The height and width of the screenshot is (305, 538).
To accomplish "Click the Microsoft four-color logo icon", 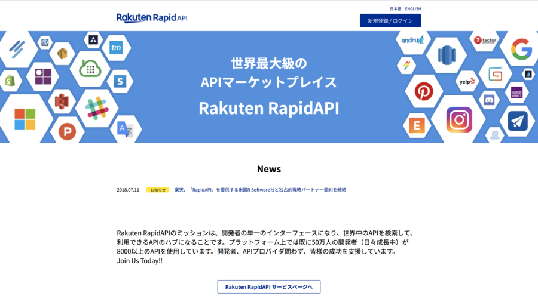I will 25,119.
